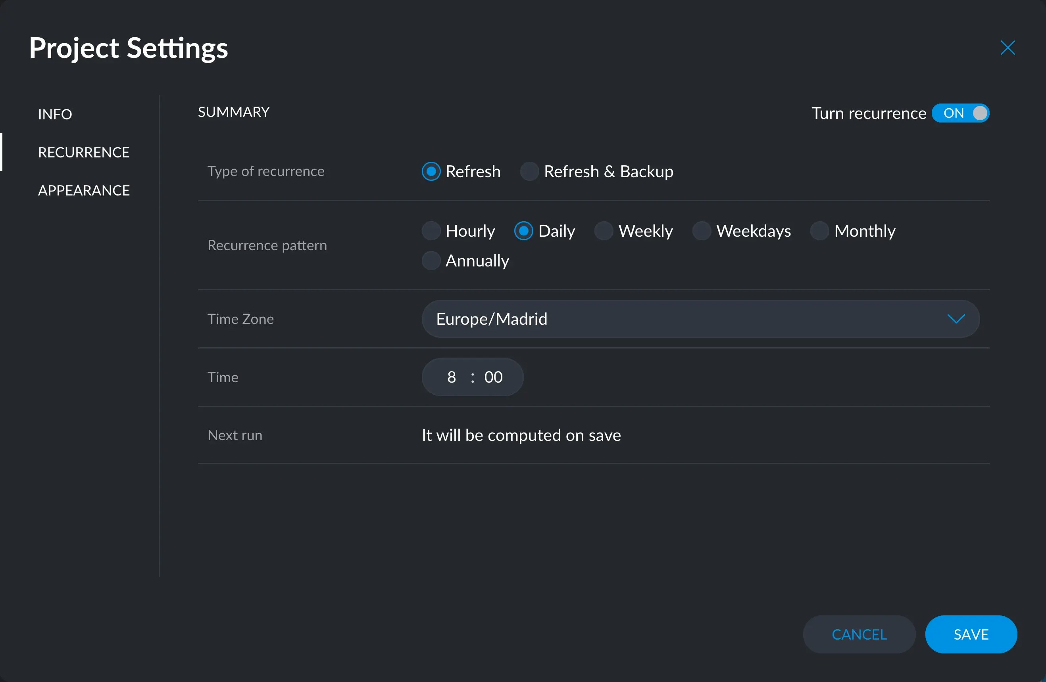Select the RECURRENCE tab

(84, 152)
